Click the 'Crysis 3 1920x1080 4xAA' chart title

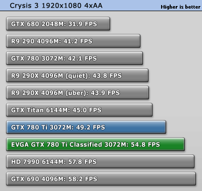click(x=56, y=6)
